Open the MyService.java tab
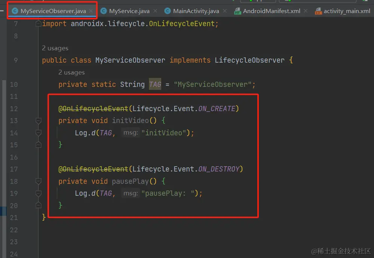Image resolution: width=374 pixels, height=258 pixels. pos(129,11)
